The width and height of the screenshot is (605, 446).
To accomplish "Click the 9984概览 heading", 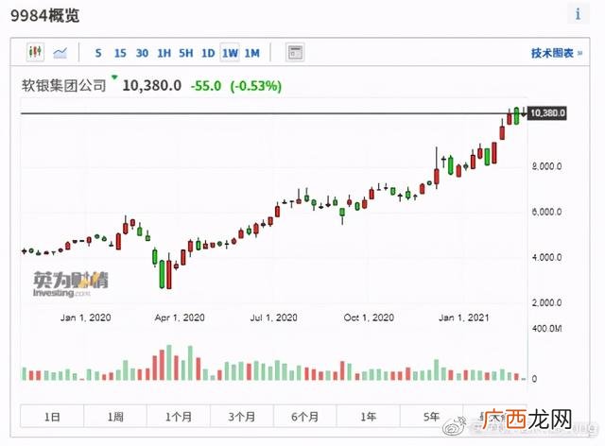I will 44,16.
